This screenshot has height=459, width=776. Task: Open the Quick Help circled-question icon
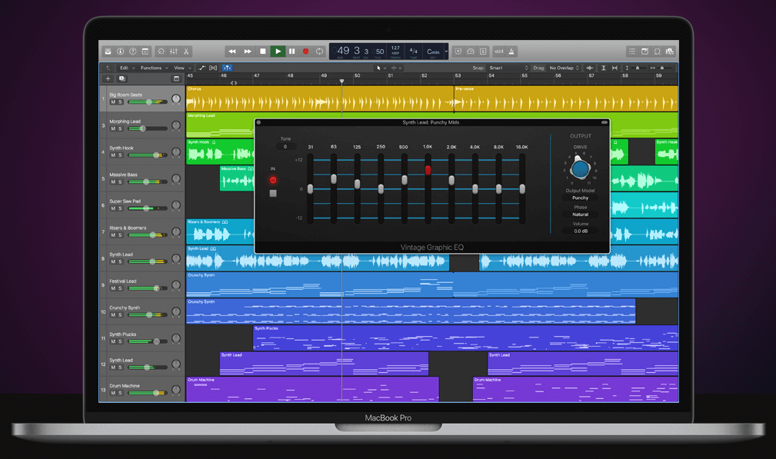133,51
